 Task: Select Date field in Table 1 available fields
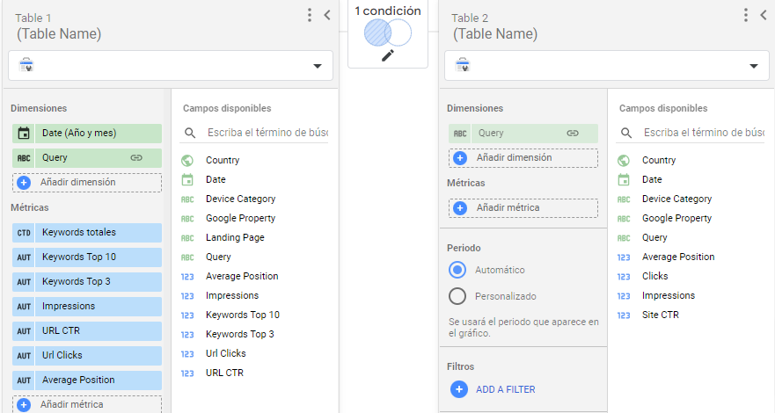pos(216,179)
